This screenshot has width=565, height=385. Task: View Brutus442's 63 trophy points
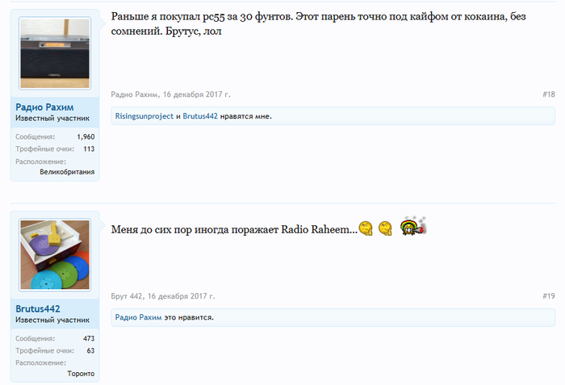point(90,351)
